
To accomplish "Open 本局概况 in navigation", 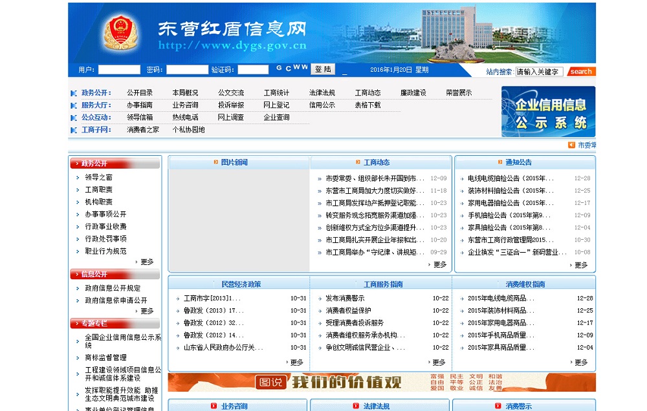I will [185, 93].
